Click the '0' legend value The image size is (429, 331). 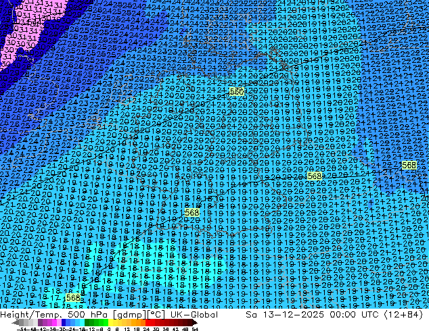pyautogui.click(x=109, y=330)
